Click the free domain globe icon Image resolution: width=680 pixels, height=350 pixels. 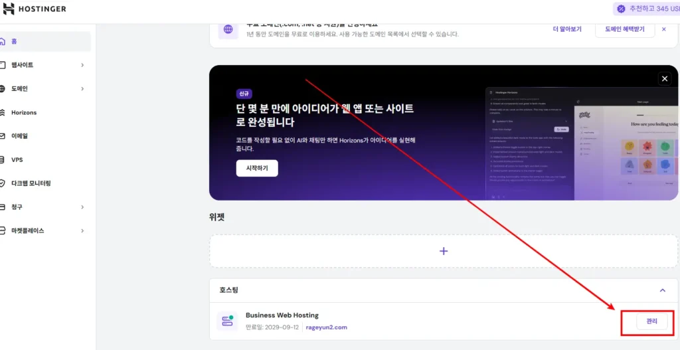(228, 29)
